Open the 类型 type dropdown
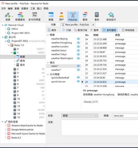The width and height of the screenshot is (138, 148). [80, 116]
